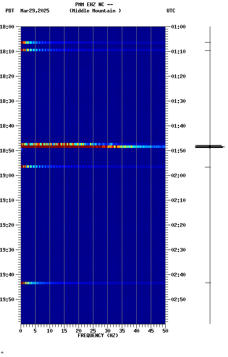The height and width of the screenshot is (357, 228).
Task: Click the 01:20 UTC time label
Action: click(178, 76)
